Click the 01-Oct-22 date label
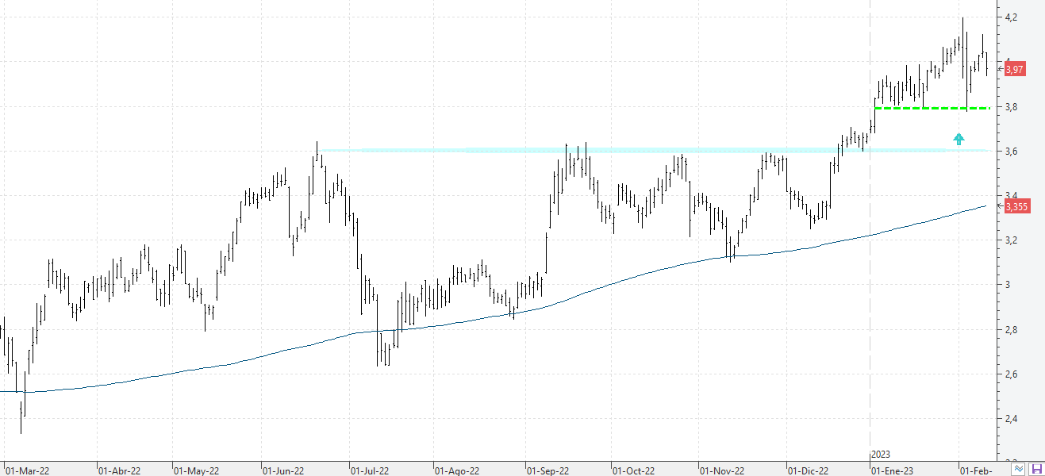 pos(634,470)
